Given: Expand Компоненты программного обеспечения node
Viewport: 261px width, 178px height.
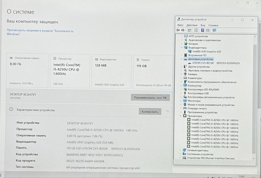Looking at the screenshot, I should [x=181, y=82].
